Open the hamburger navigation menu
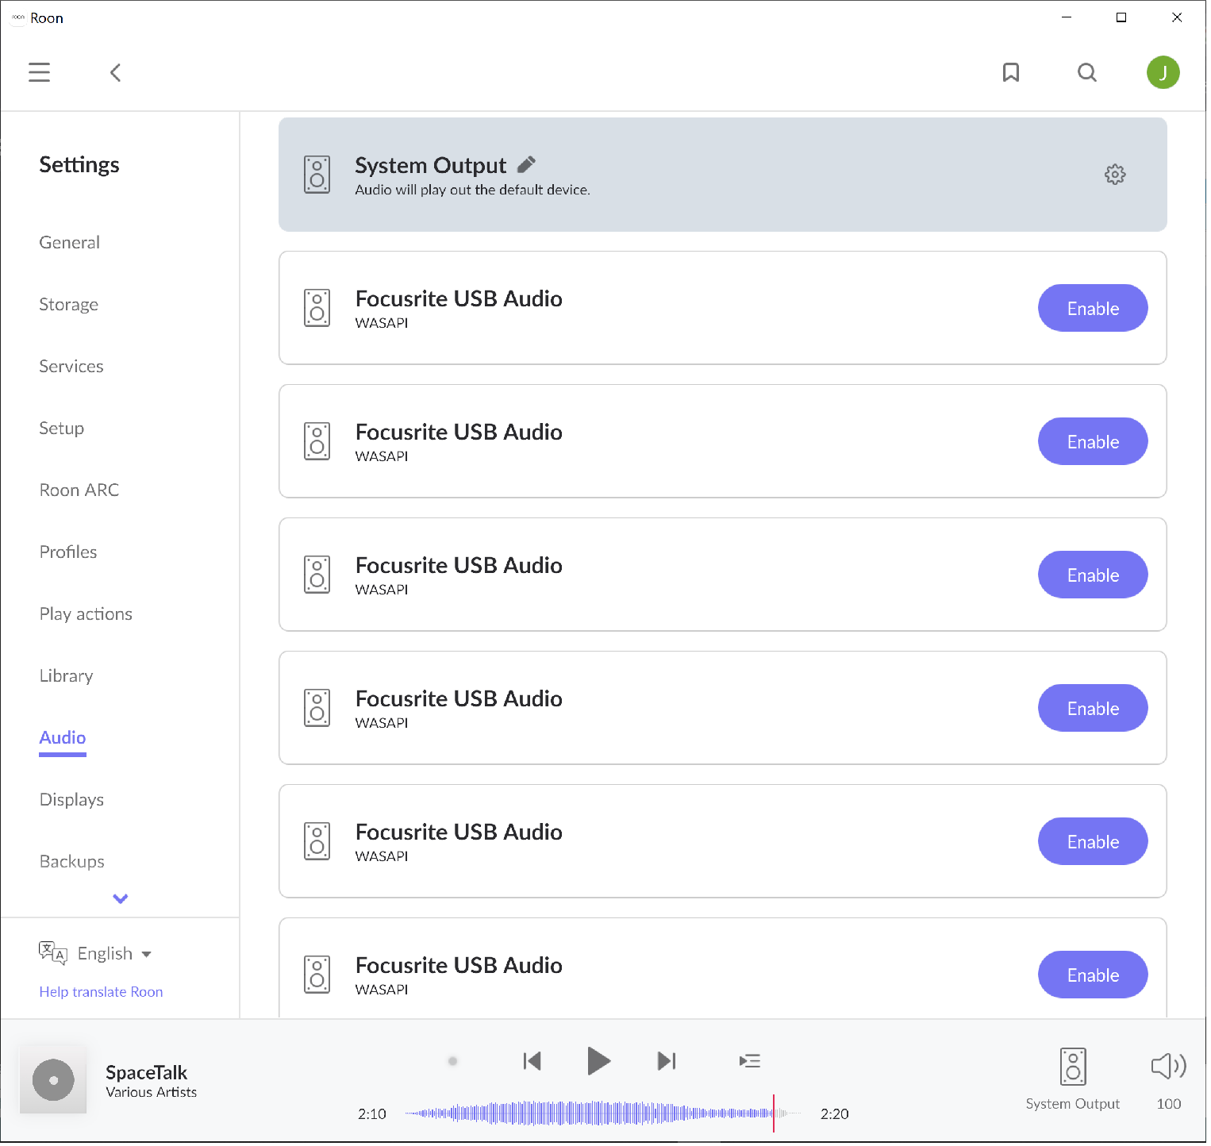The width and height of the screenshot is (1211, 1146). [x=39, y=72]
